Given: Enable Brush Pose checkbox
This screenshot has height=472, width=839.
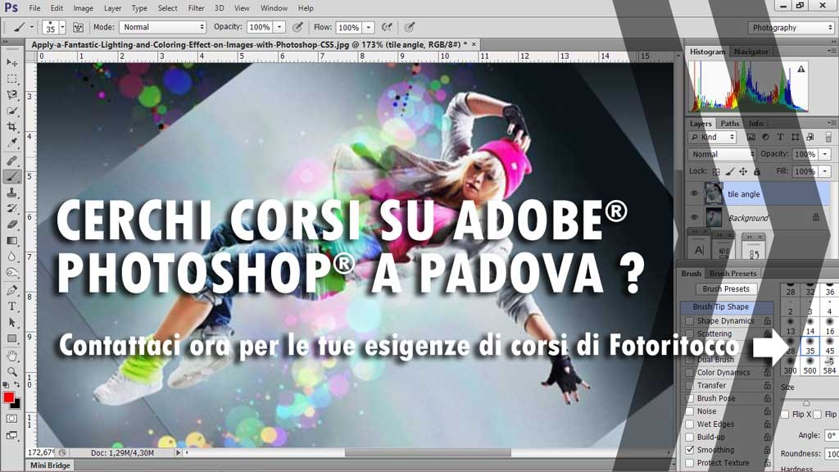Looking at the screenshot, I should [690, 398].
